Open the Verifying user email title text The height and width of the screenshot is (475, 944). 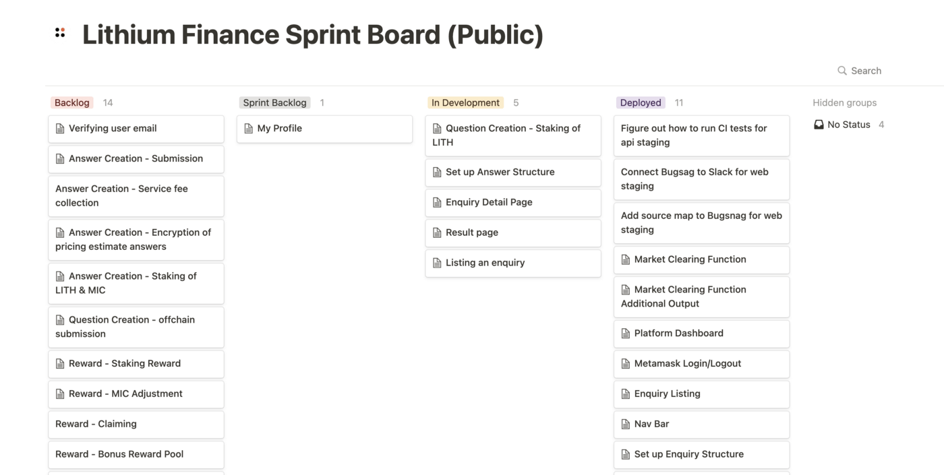pyautogui.click(x=113, y=128)
